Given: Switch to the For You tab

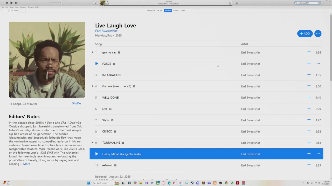Looking at the screenshot, I should 159,11.
